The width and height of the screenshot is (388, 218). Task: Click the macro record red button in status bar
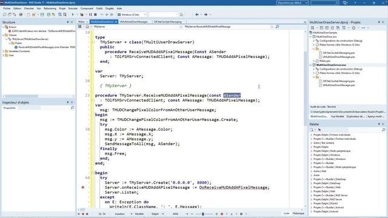[x=83, y=214]
